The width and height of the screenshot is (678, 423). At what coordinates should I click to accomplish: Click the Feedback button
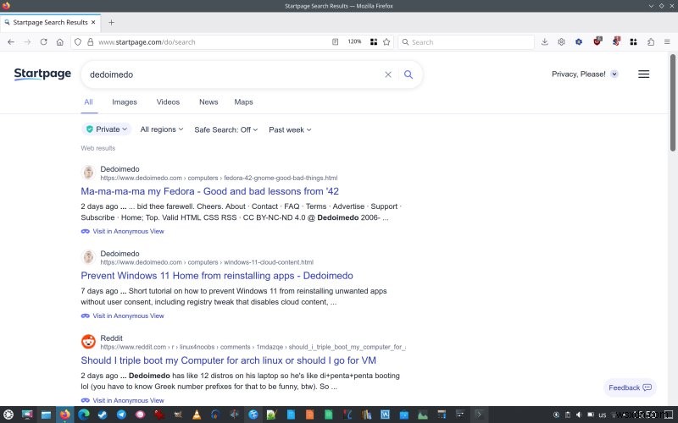[x=630, y=387]
